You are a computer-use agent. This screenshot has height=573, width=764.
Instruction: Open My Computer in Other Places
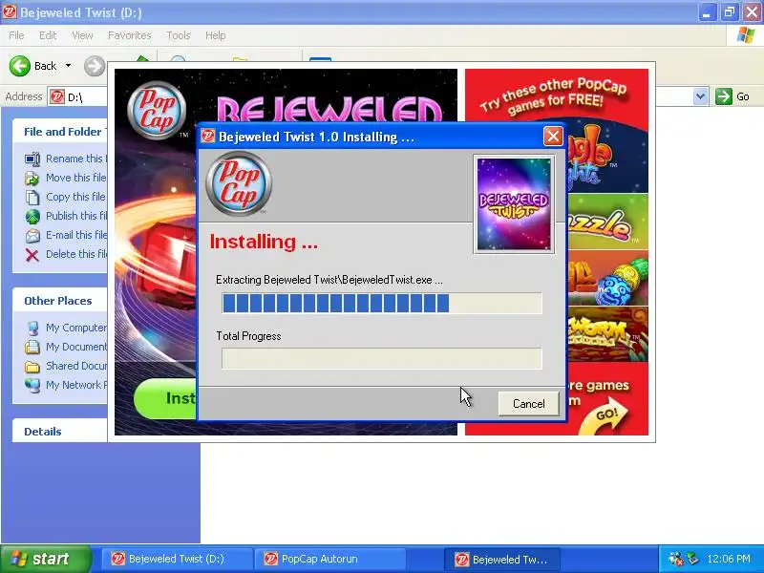click(x=75, y=328)
